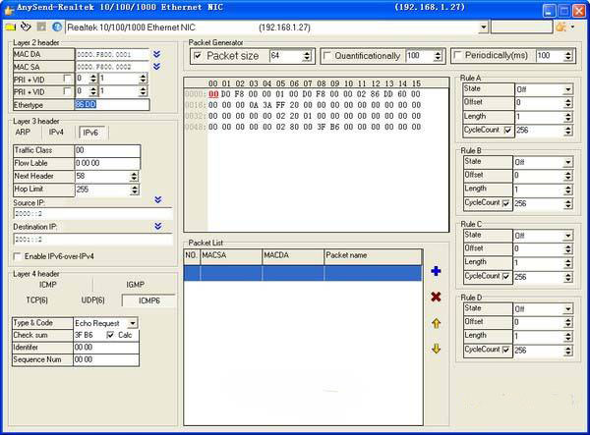
Task: Click the Destination IP input field
Action: (93, 240)
